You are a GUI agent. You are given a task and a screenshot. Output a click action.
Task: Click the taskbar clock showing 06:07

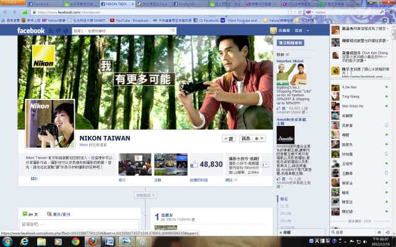381,241
